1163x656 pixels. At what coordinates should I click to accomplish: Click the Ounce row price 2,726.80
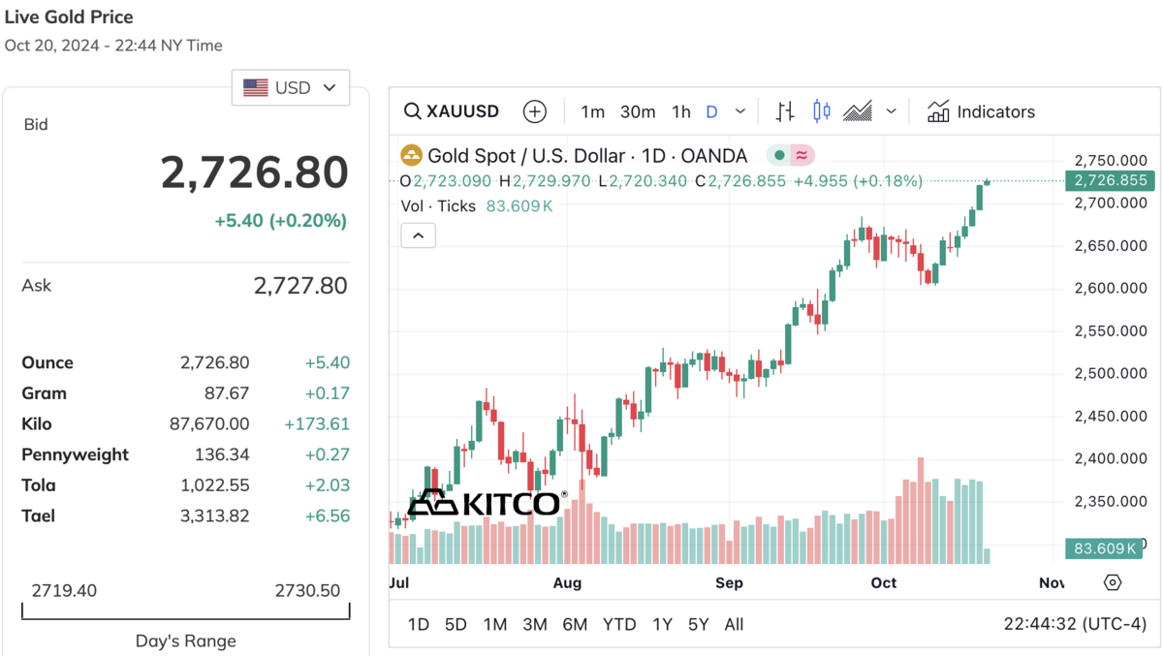(x=214, y=362)
